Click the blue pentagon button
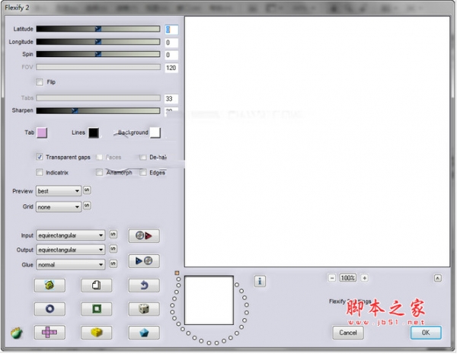457x354 pixels. pos(143,333)
